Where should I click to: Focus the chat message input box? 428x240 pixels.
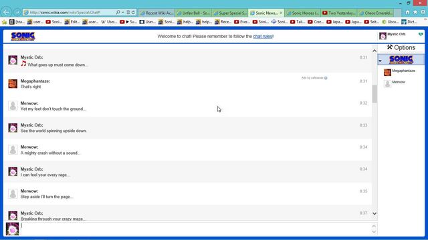coord(196,229)
